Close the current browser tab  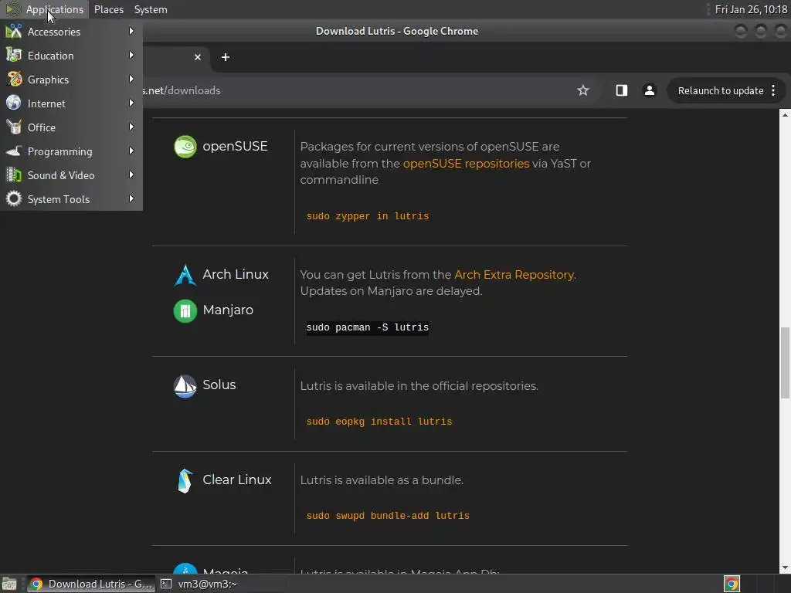198,57
